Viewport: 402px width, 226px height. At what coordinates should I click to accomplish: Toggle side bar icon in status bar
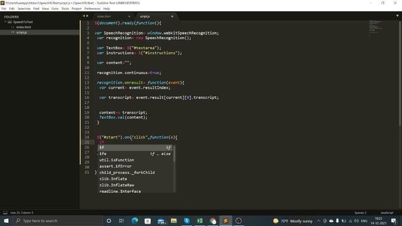[5, 213]
